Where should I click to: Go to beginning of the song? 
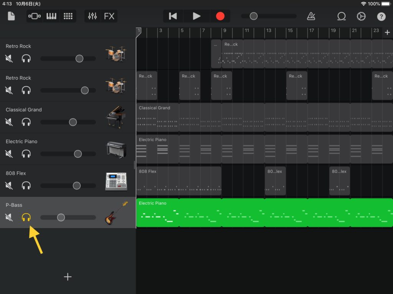pos(173,16)
